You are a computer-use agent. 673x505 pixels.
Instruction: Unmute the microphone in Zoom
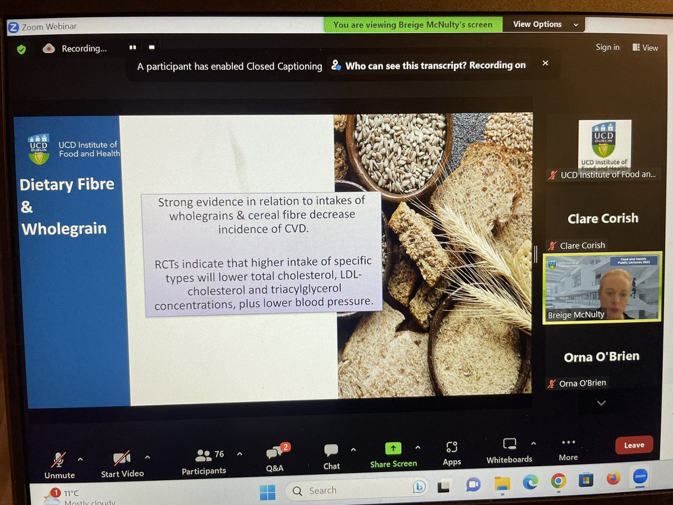tap(59, 466)
